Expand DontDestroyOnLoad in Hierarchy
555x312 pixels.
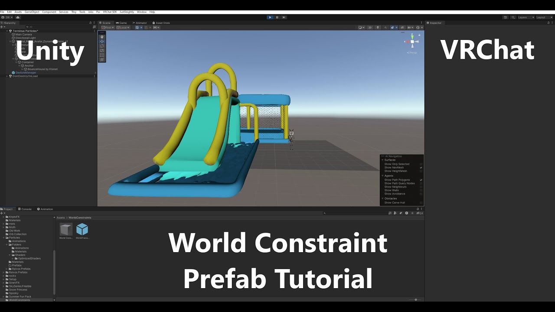click(7, 76)
